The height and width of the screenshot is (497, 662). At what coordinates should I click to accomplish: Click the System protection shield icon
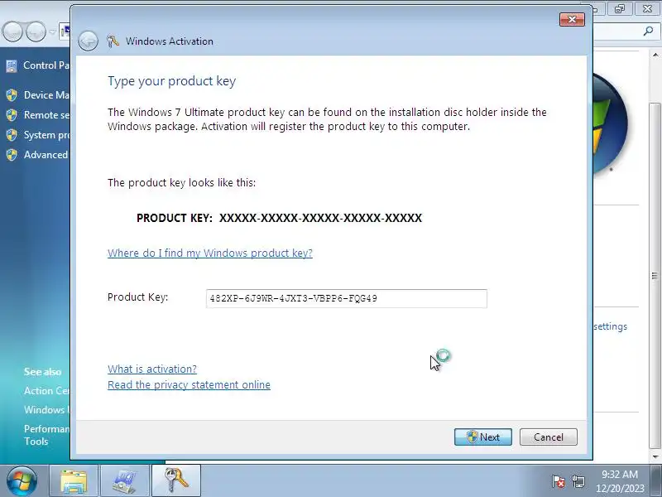point(12,135)
